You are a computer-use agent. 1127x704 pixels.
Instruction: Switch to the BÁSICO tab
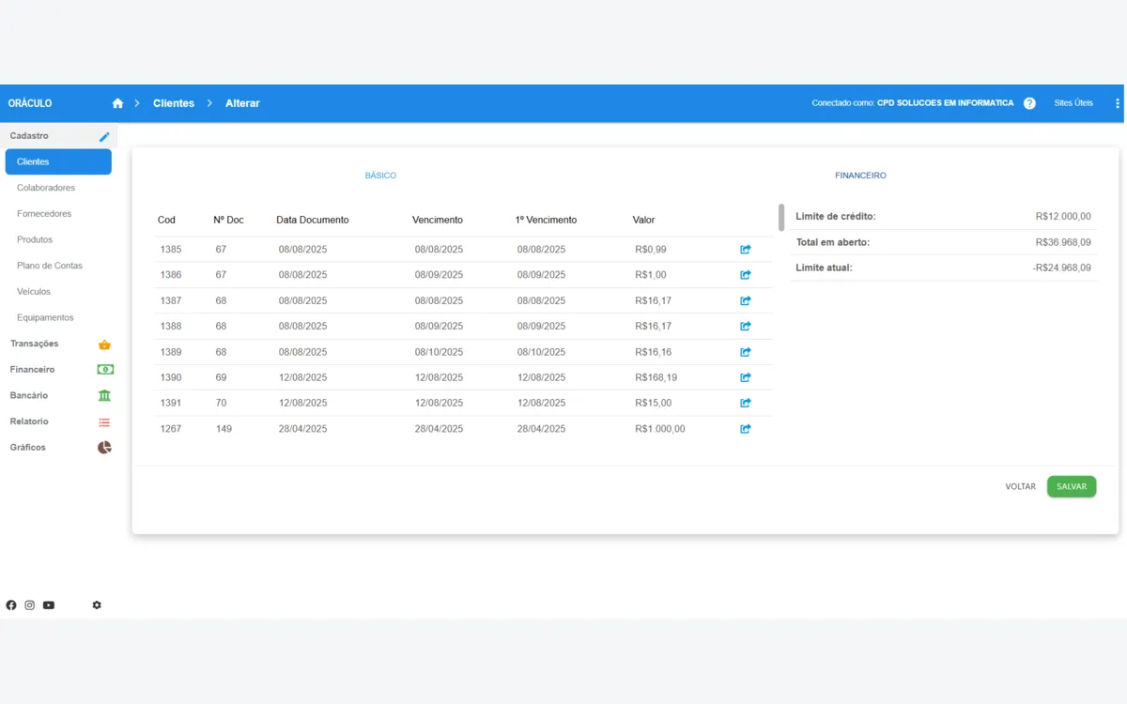(380, 176)
